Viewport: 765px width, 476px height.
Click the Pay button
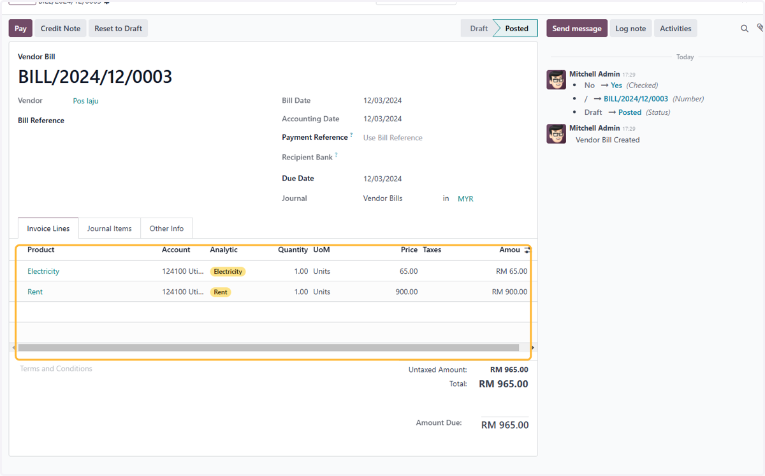click(x=20, y=28)
